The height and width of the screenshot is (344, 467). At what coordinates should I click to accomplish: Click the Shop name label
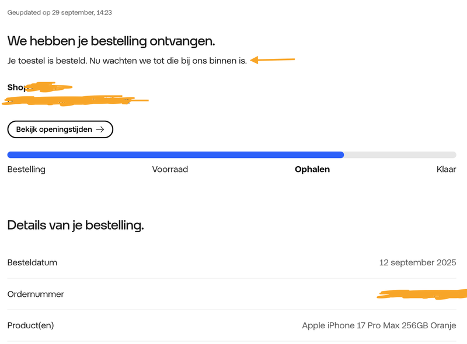click(16, 87)
